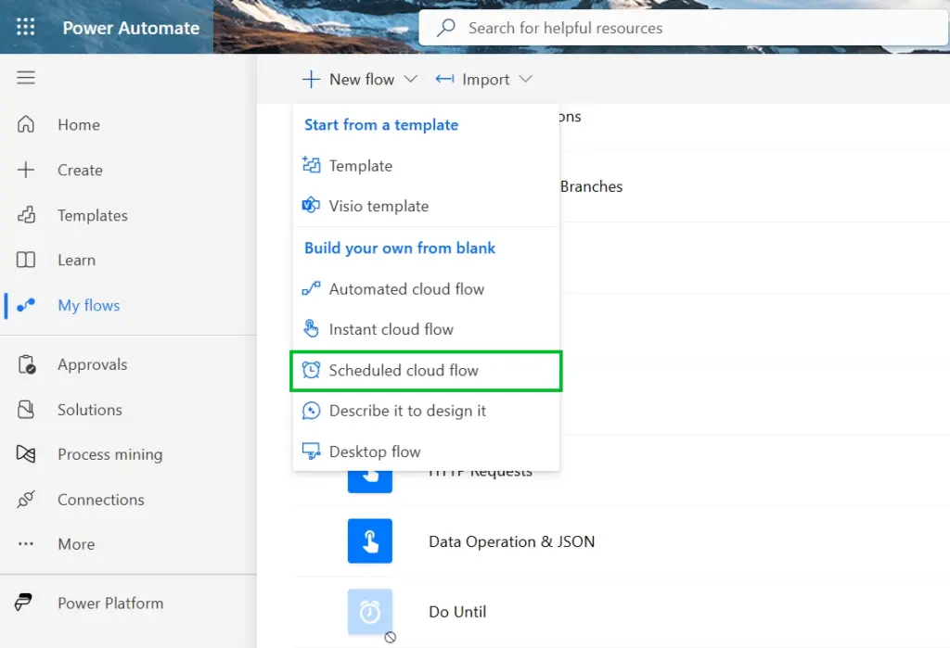
Task: Click the Automated cloud flow icon
Action: point(311,289)
